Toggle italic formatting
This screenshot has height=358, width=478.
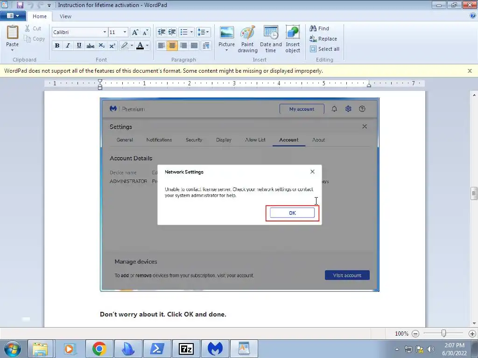click(68, 46)
